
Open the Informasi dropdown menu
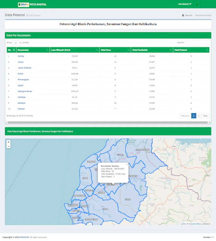pyautogui.click(x=185, y=4)
